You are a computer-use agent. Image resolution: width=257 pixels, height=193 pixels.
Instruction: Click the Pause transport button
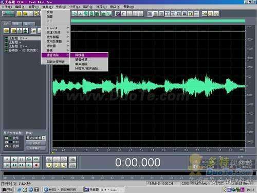tap(22, 160)
